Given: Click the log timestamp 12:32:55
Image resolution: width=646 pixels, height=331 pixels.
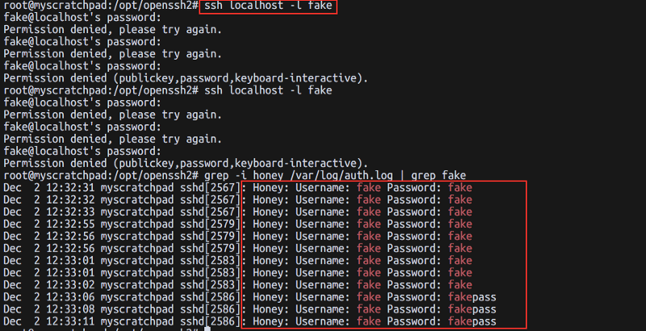Looking at the screenshot, I should 67,224.
